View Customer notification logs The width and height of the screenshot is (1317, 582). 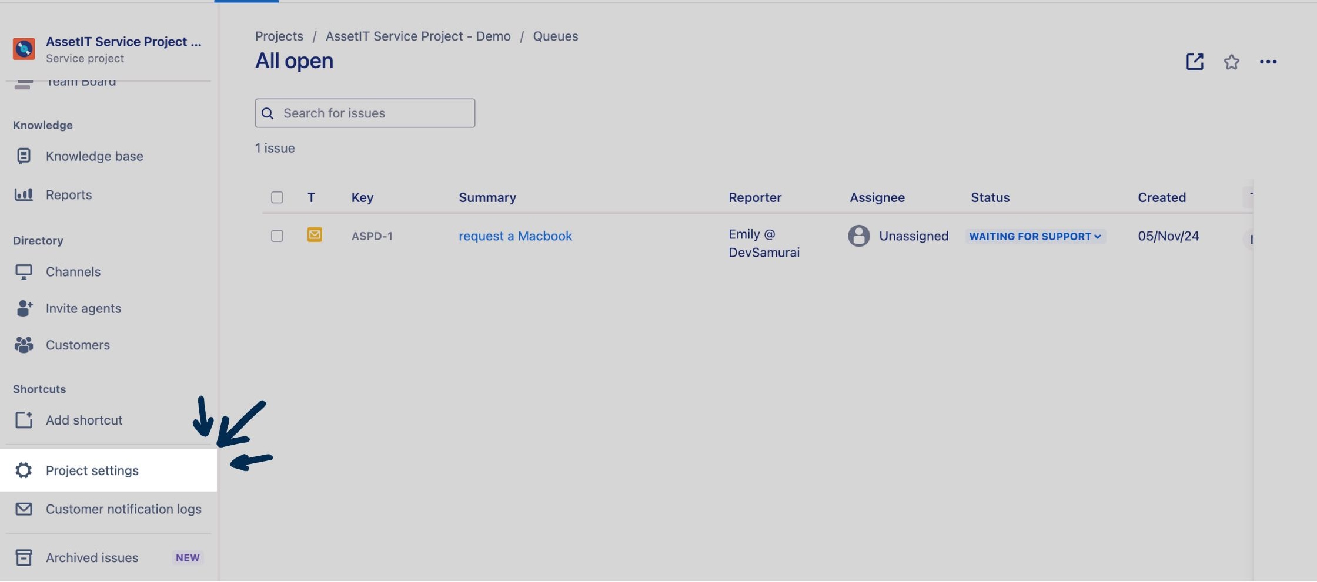click(x=123, y=509)
